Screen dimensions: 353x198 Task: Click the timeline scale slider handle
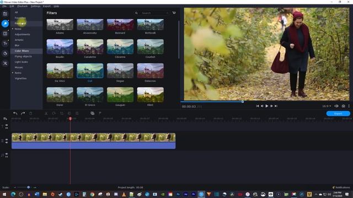28,187
